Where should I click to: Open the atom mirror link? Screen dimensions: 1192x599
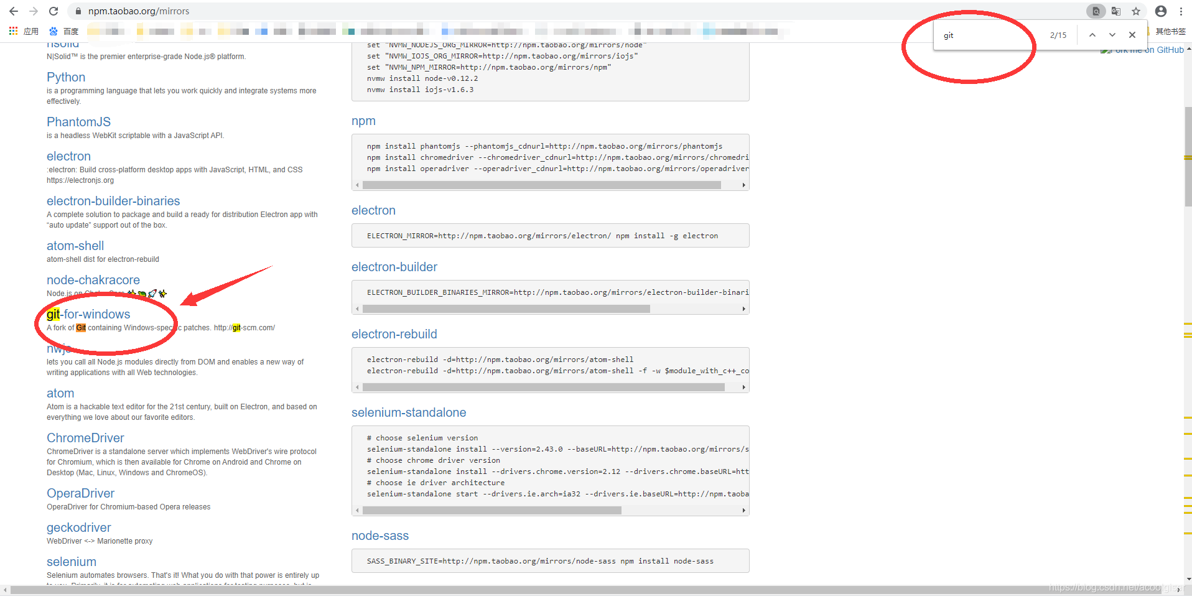pos(60,393)
